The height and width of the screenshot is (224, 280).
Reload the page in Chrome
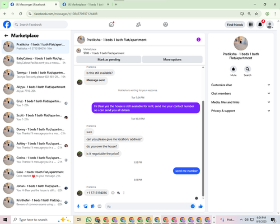coord(21,14)
